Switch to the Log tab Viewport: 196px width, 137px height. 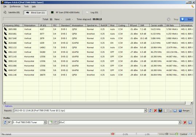click(x=92, y=12)
